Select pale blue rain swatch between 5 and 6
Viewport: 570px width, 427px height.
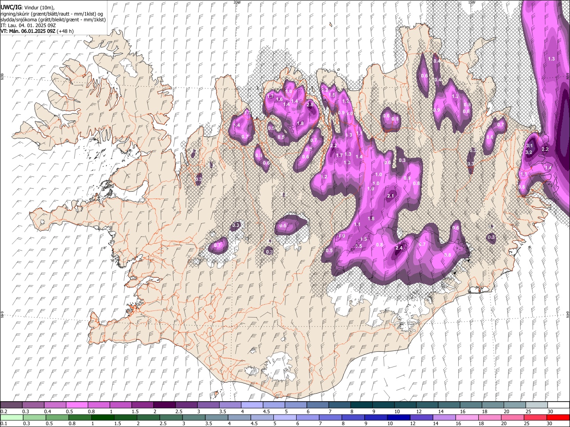coord(285,417)
